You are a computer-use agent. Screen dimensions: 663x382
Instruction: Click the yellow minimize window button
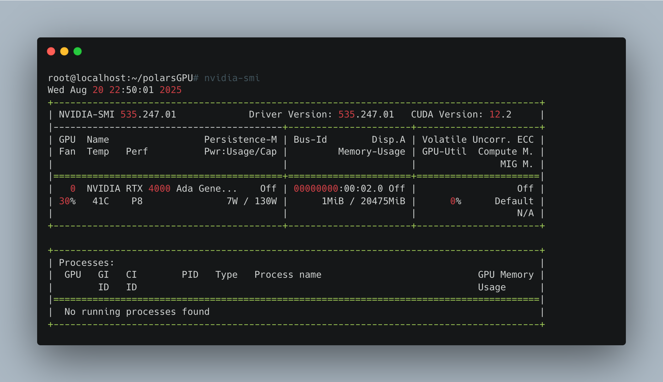coord(64,51)
